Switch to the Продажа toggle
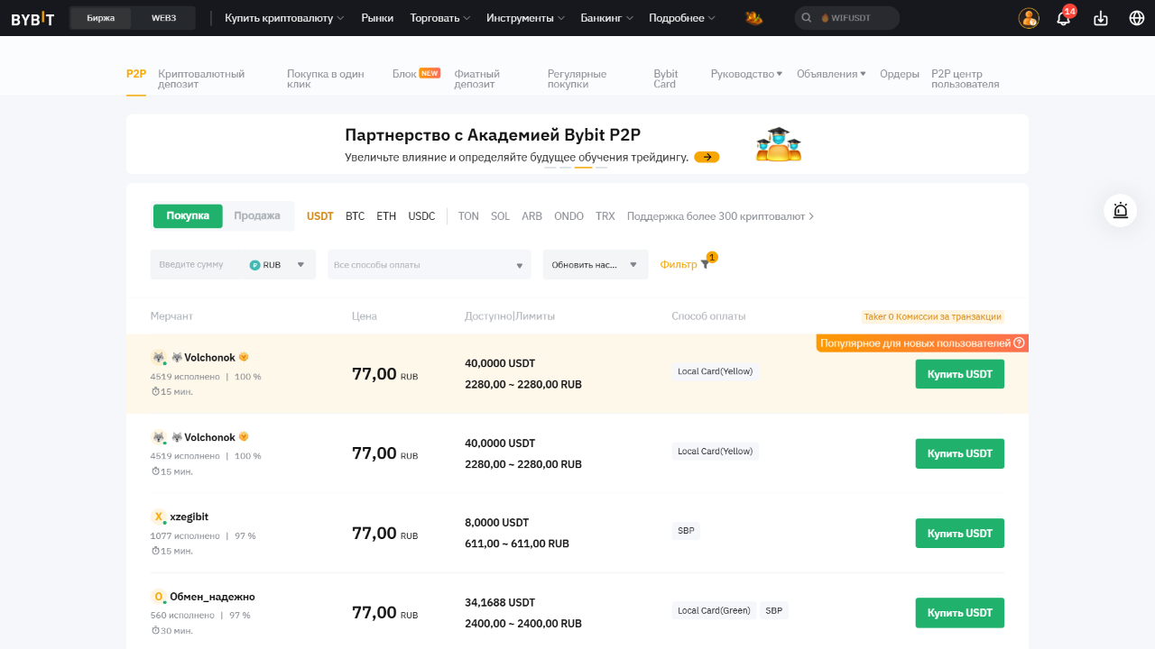Image resolution: width=1155 pixels, height=649 pixels. [257, 215]
